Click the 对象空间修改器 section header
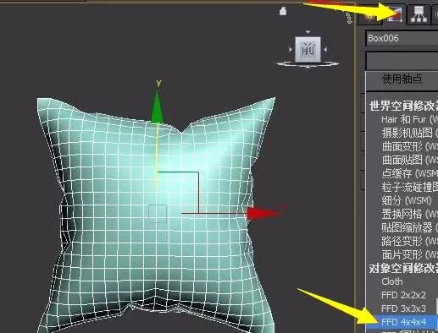438x333 pixels. 403,268
